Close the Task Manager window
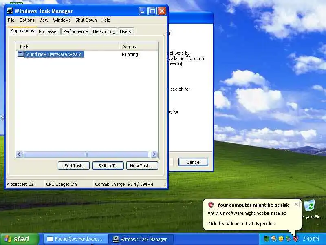This screenshot has height=245, width=326. pyautogui.click(x=162, y=11)
